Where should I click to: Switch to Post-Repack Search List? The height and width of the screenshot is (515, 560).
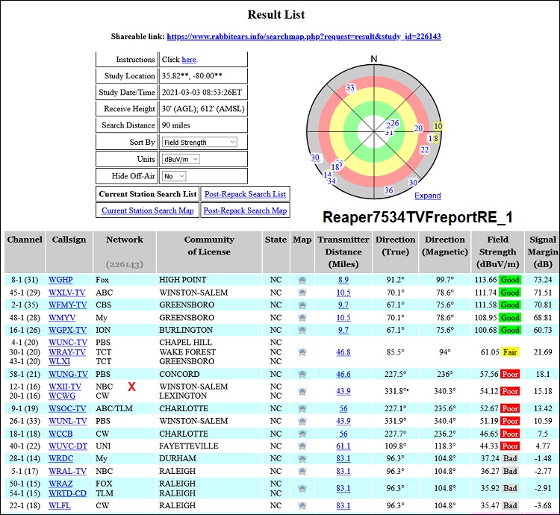click(x=245, y=194)
